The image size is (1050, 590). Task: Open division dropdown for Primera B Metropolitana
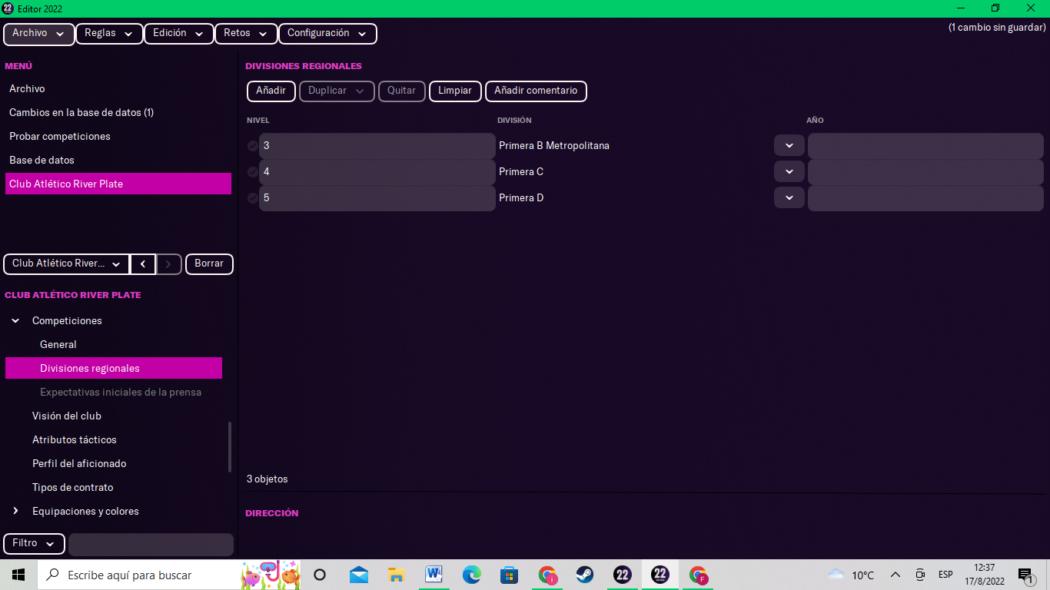click(789, 146)
